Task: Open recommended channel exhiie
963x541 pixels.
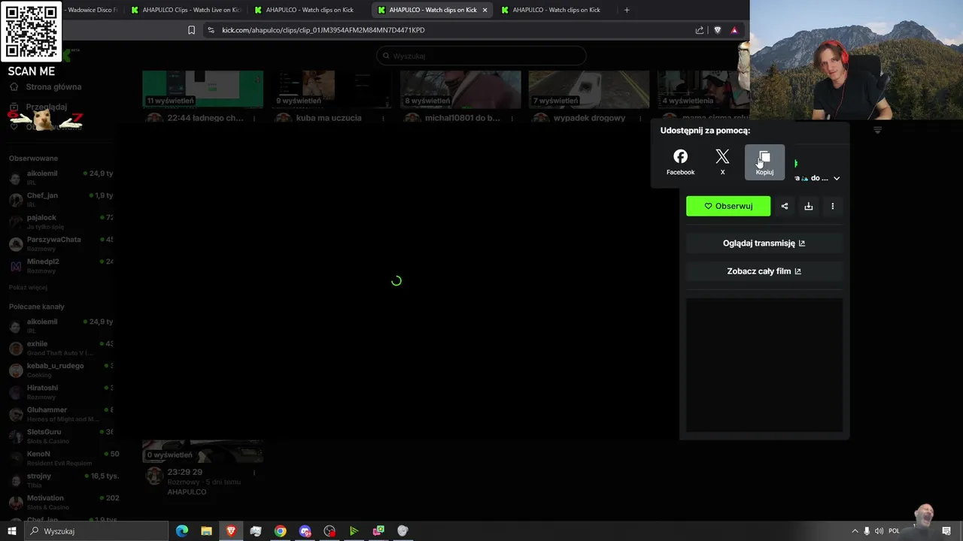Action: tap(60, 348)
